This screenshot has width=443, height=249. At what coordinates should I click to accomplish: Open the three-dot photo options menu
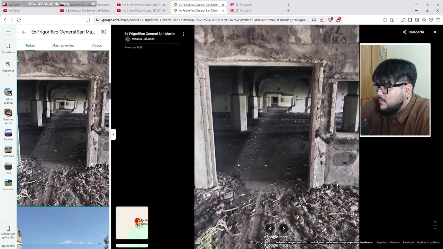pyautogui.click(x=183, y=34)
